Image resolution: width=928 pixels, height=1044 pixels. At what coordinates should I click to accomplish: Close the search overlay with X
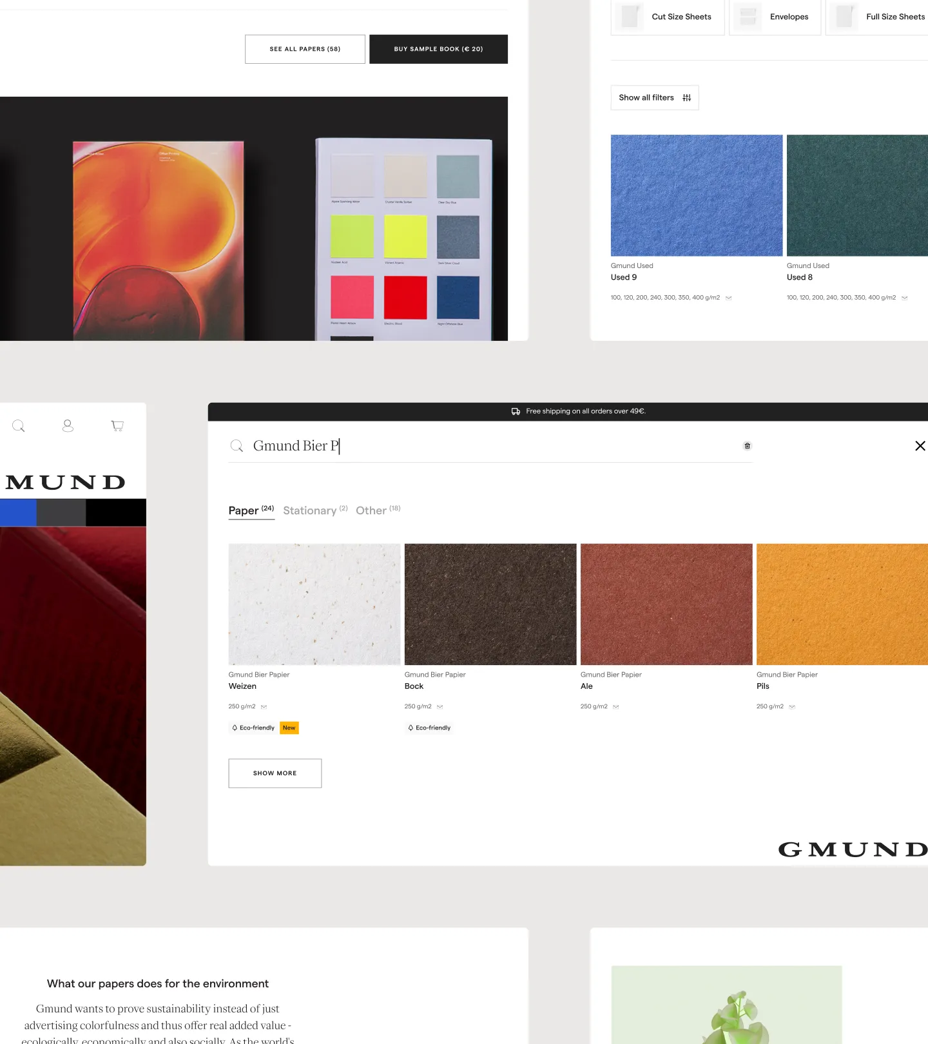[x=920, y=446]
